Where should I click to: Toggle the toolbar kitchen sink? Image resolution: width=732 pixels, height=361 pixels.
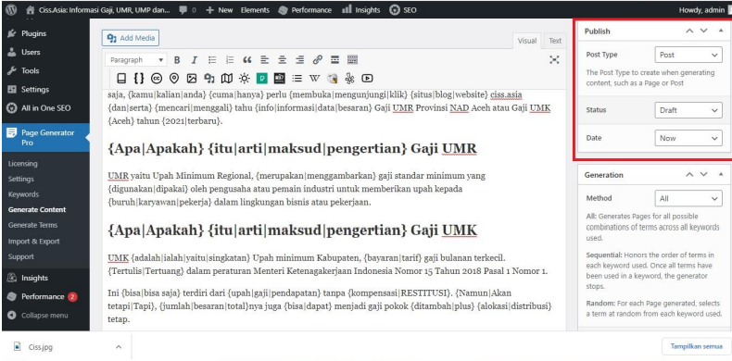352,59
